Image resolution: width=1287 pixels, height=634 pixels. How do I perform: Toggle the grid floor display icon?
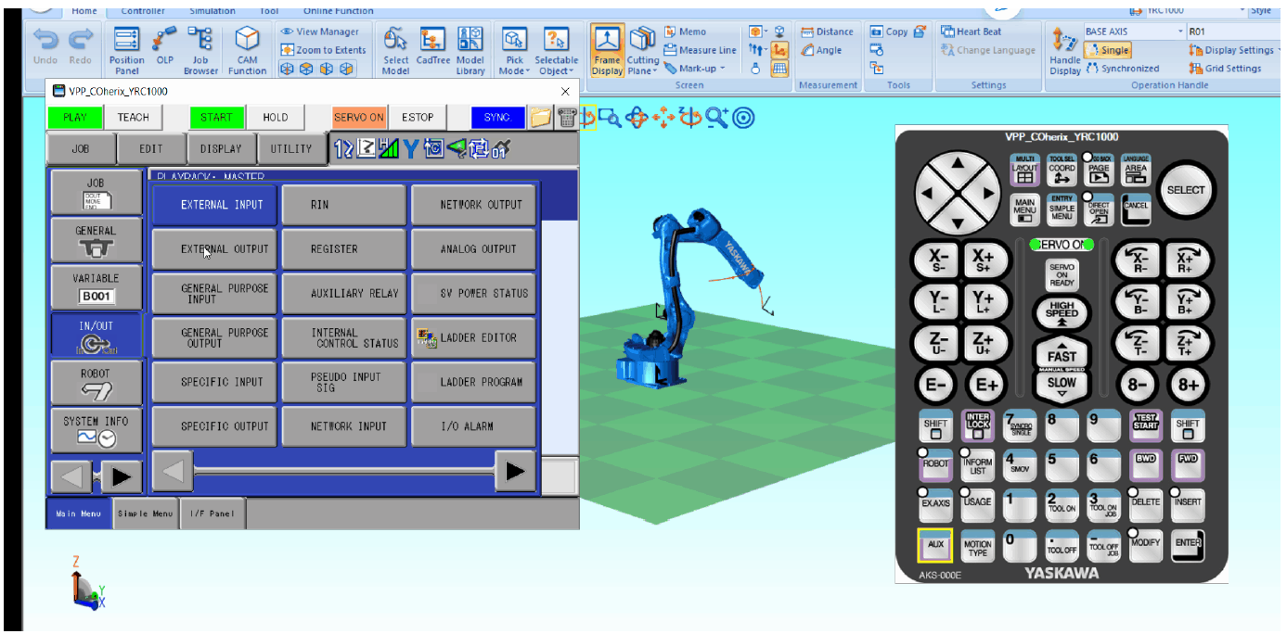tap(780, 68)
